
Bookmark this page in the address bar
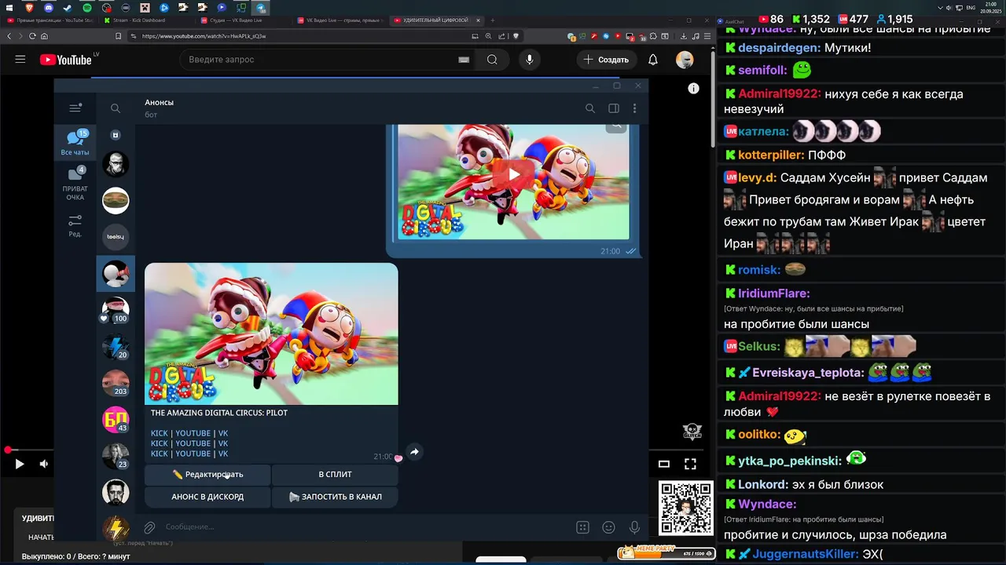(119, 36)
